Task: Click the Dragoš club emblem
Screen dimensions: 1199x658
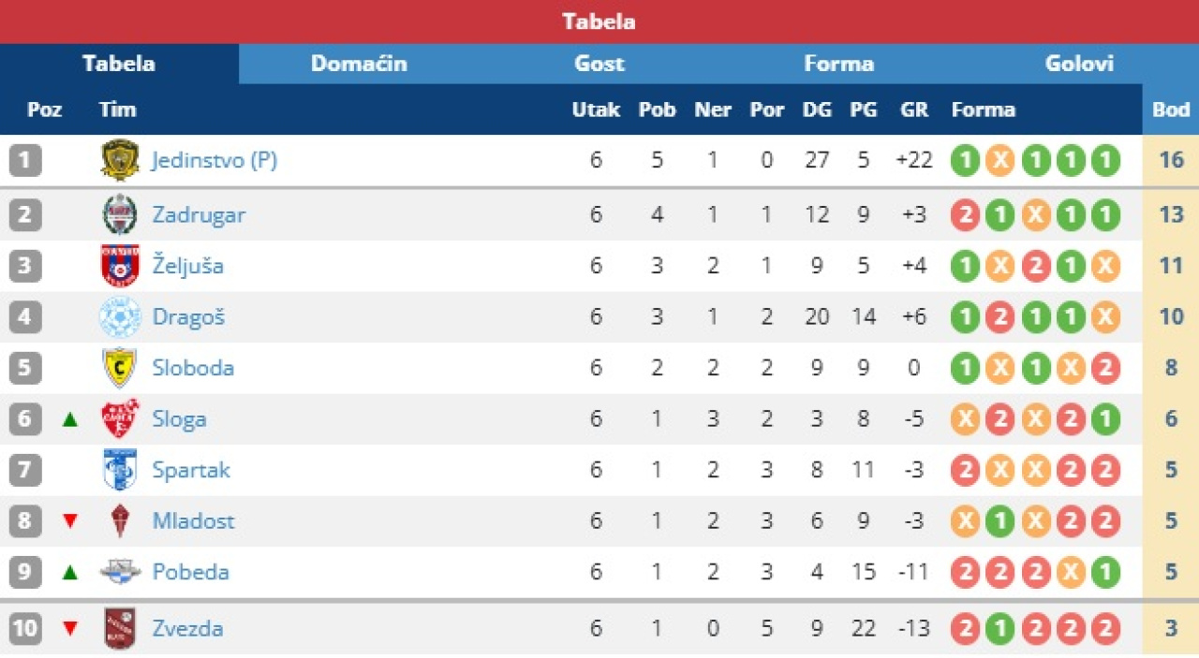Action: [120, 316]
